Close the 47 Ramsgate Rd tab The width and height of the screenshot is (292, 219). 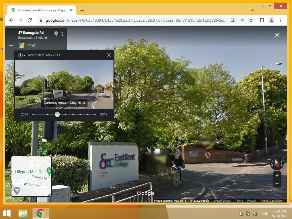(71, 10)
